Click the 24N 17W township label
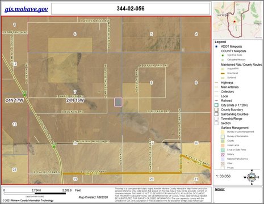The width and height of the screenshot is (264, 204). [14, 100]
